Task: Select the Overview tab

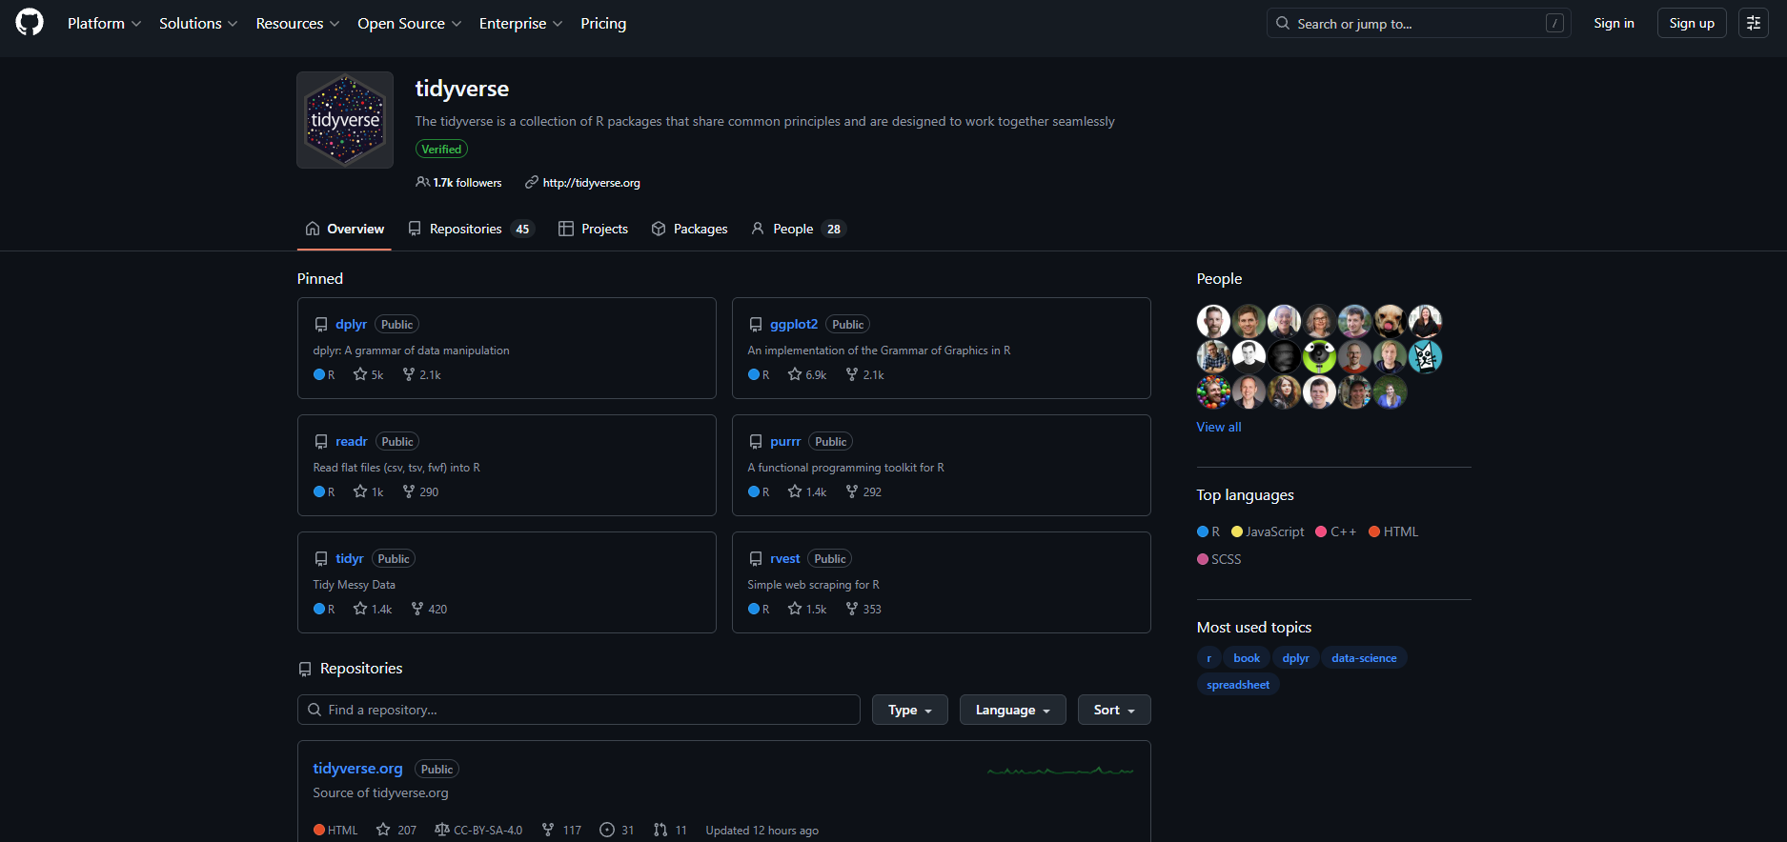Action: (344, 229)
